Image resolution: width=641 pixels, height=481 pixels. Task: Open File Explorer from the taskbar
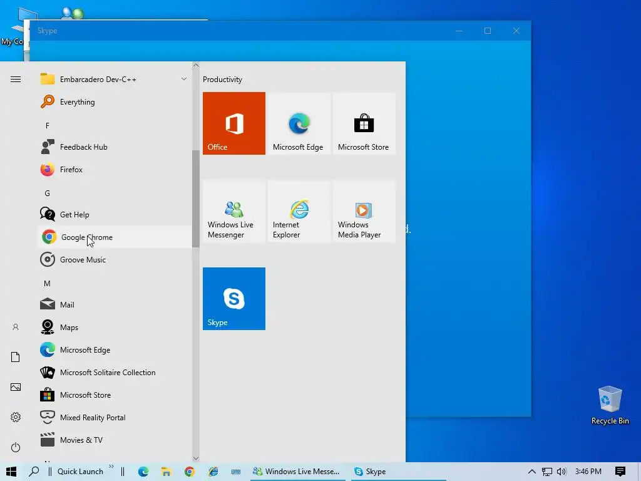[x=166, y=472]
